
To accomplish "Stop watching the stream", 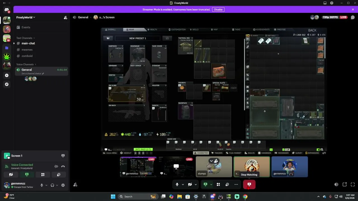I will point(249,185).
